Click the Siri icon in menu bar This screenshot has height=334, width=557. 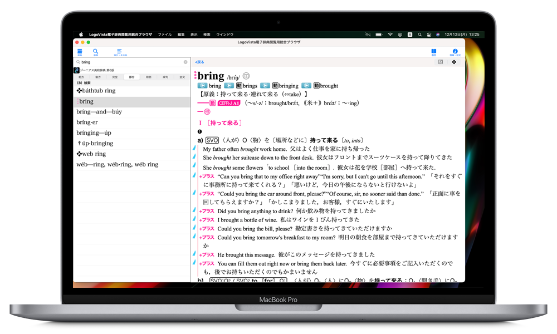[x=438, y=35]
